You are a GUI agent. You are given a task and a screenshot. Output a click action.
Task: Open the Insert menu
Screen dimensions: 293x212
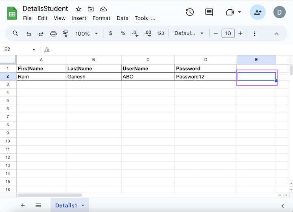click(79, 18)
